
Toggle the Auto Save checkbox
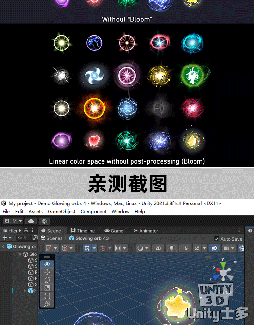217,239
